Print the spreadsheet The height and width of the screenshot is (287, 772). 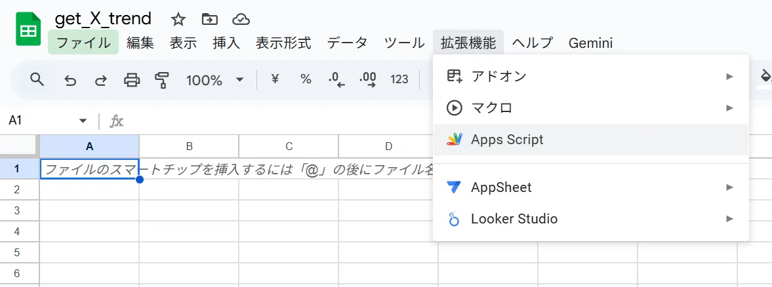(131, 80)
